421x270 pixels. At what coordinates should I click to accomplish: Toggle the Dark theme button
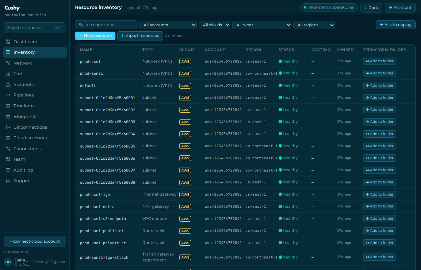point(371,8)
